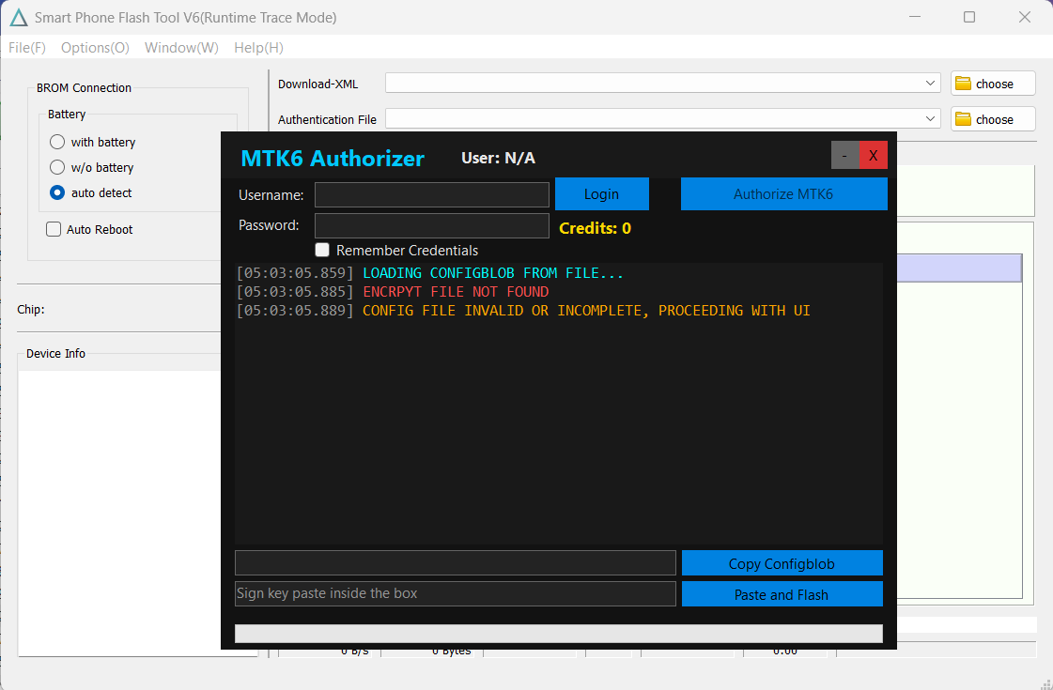Open the Help(H) menu

[258, 48]
